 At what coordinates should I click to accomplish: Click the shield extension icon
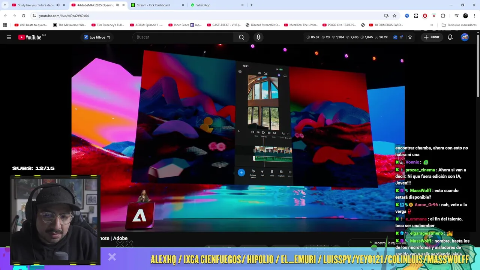coord(434,16)
